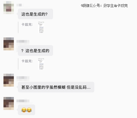Viewport: 137px width, 118px height.
Task: Click the vertical quote bar left of first "卡兹克:"
Action: point(18,27)
